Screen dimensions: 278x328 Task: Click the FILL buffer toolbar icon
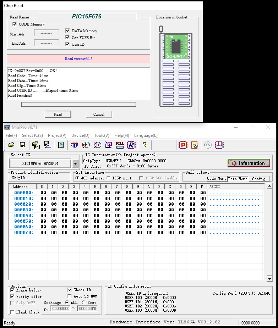click(120, 145)
